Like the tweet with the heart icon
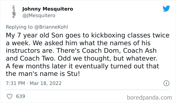This screenshot has height=103, width=176. click(10, 96)
